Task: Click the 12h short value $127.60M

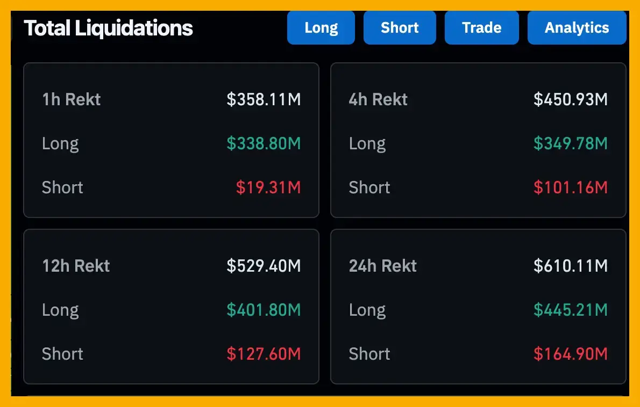Action: coord(264,354)
